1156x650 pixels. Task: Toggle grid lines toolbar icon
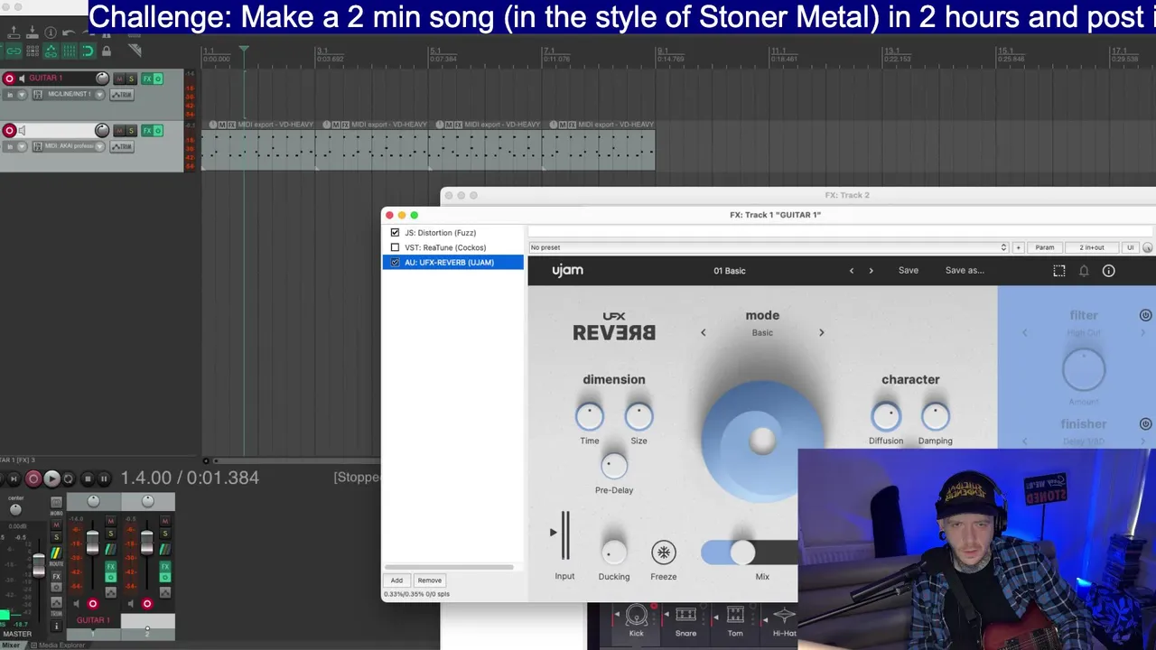click(x=70, y=51)
